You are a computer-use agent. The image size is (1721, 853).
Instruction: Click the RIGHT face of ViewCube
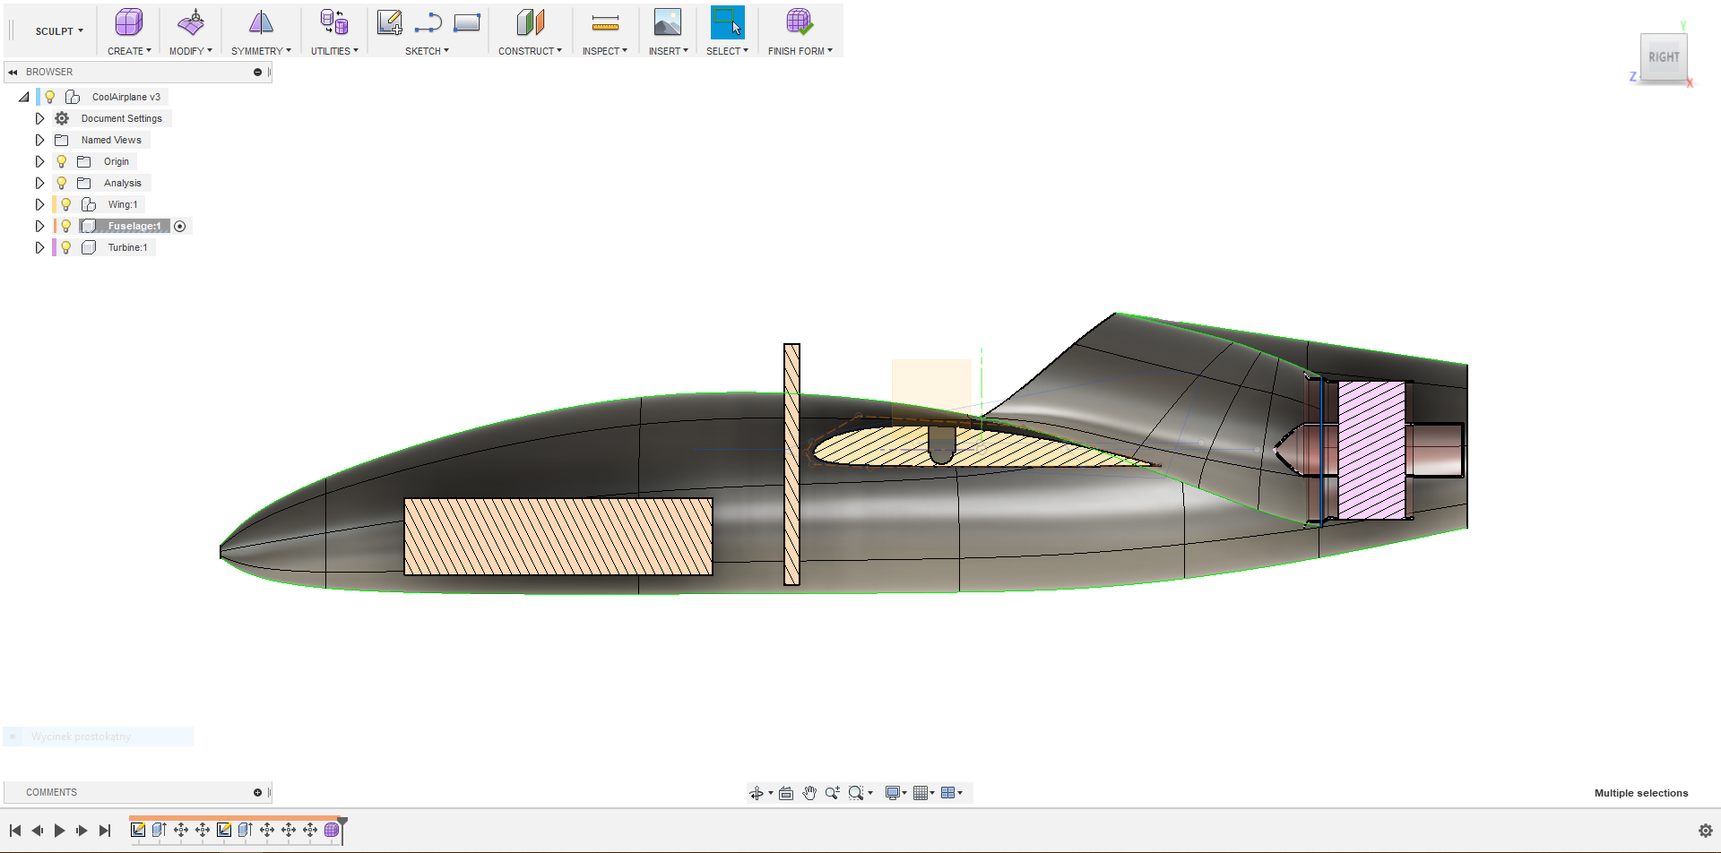[x=1664, y=57]
